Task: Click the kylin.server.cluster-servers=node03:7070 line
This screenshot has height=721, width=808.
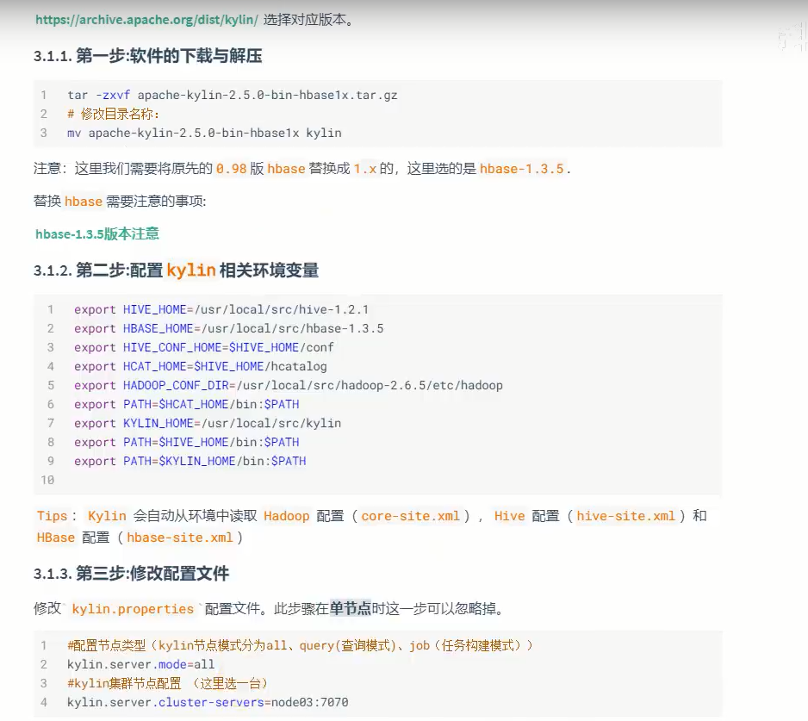Action: coord(208,702)
